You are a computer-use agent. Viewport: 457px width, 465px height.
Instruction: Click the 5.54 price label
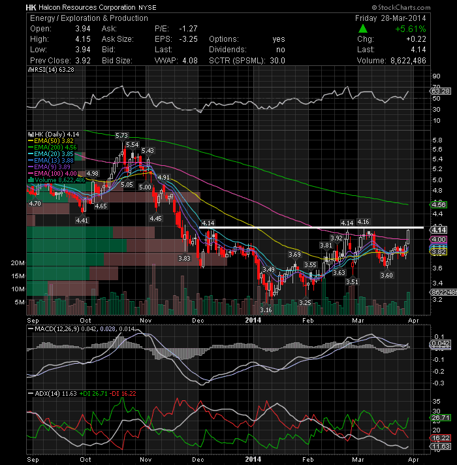tap(132, 145)
